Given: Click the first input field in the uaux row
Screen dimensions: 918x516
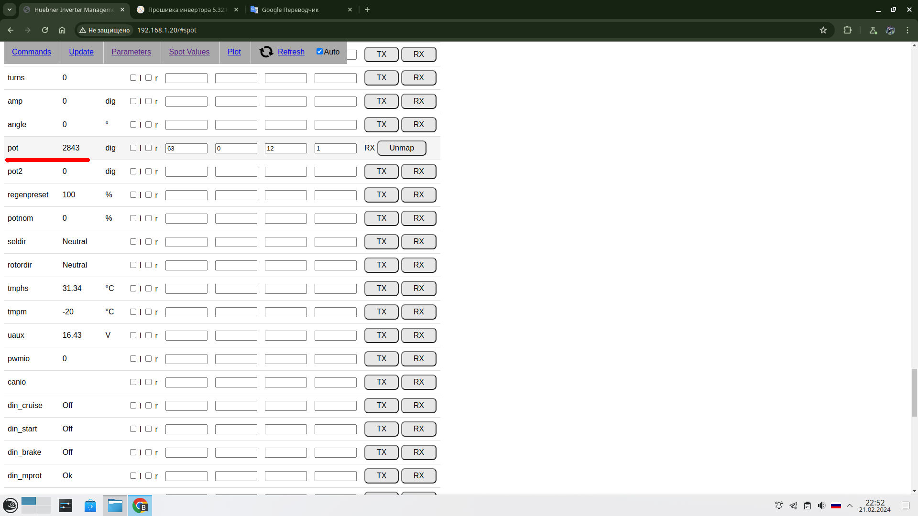Looking at the screenshot, I should coord(186,335).
